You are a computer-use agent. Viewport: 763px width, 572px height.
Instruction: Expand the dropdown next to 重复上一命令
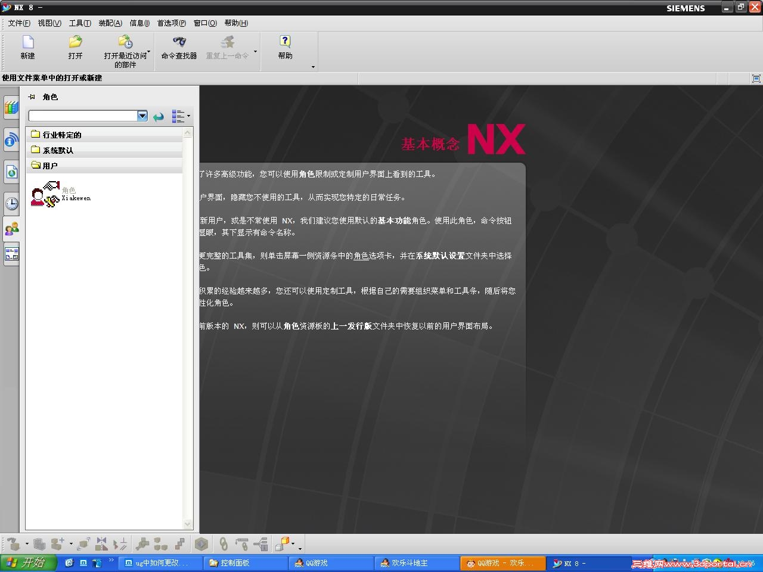pos(255,51)
